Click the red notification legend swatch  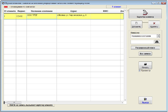[x=6, y=7]
